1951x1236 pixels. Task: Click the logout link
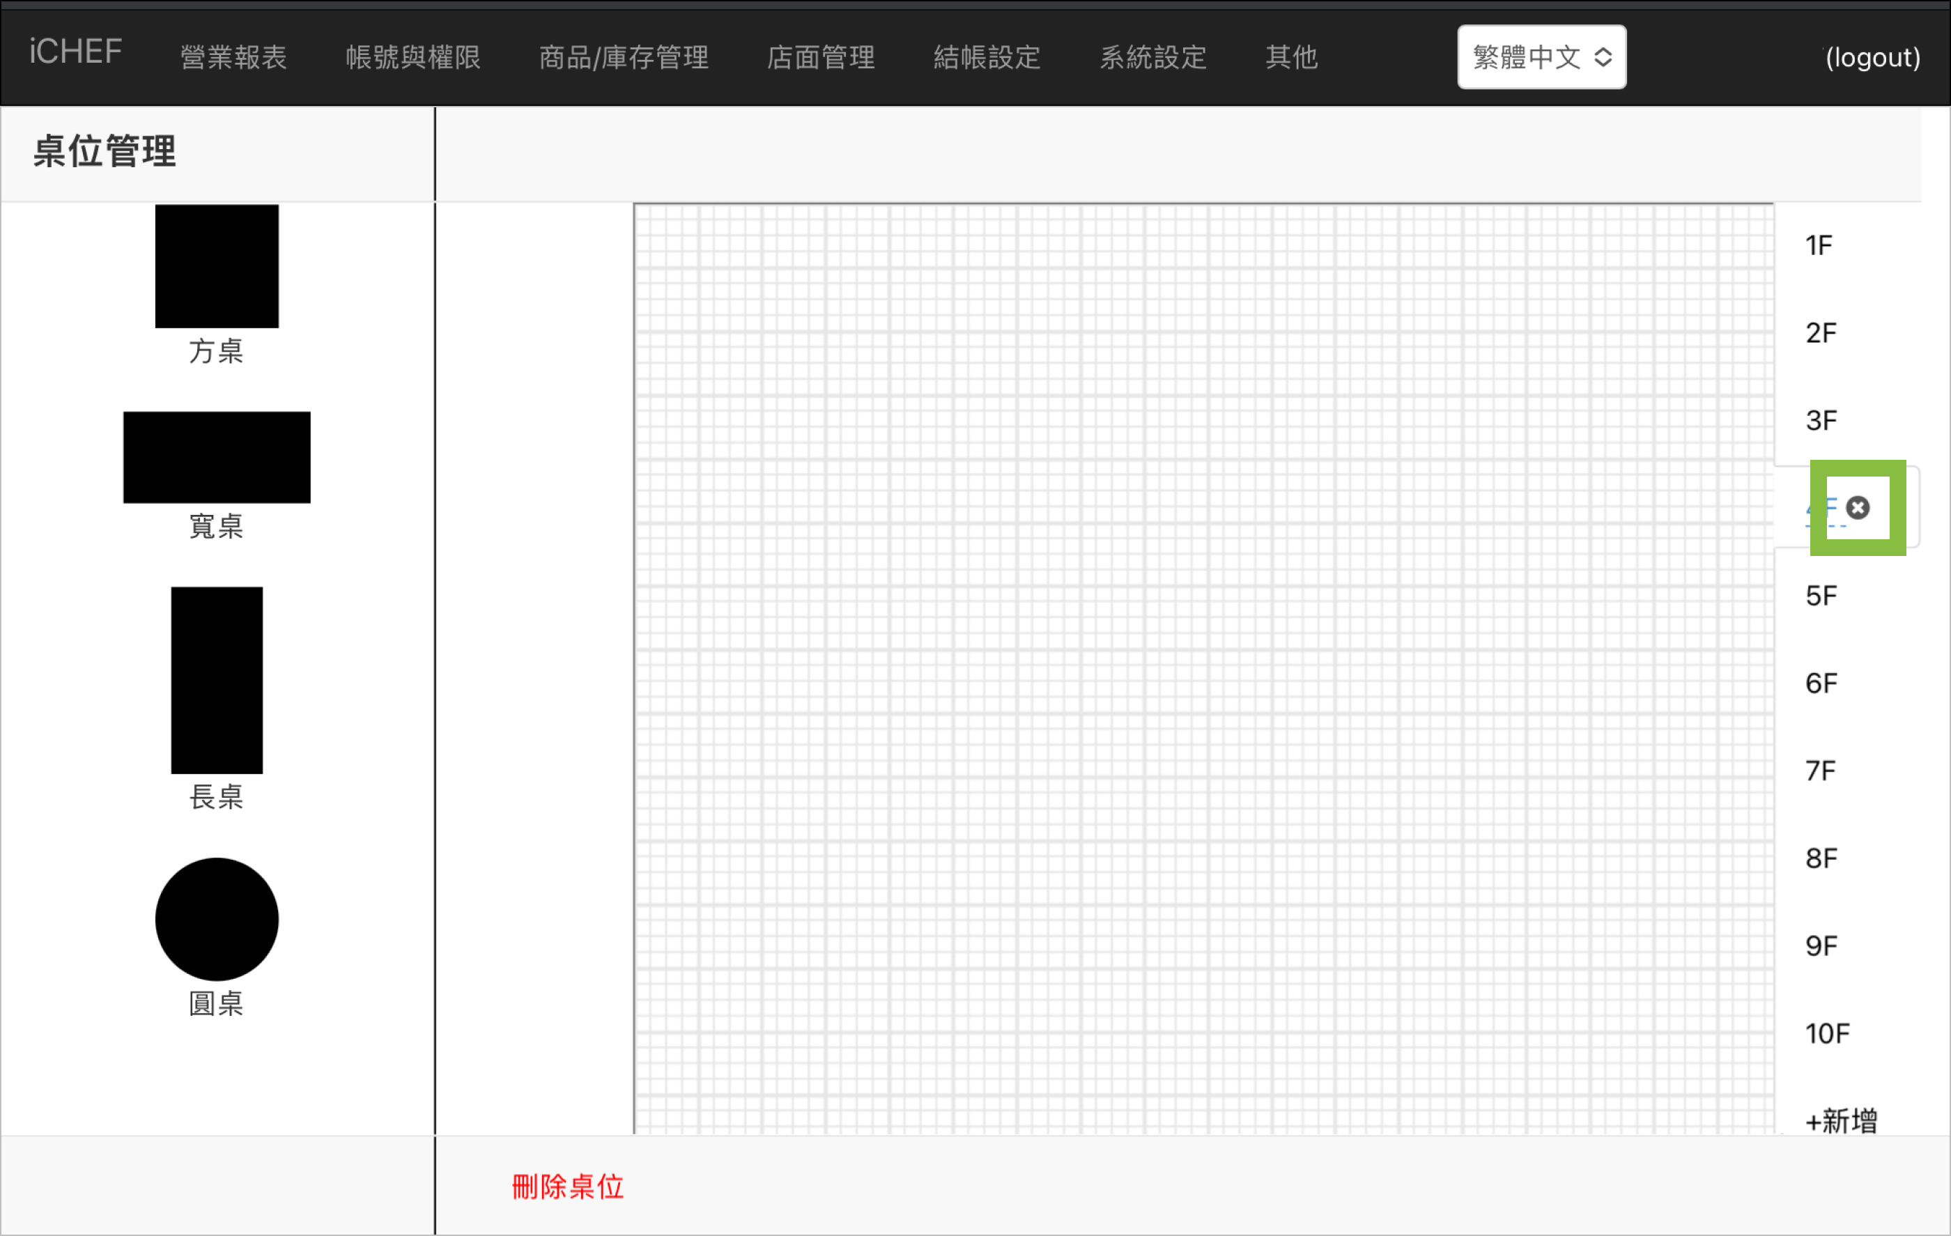(1872, 58)
